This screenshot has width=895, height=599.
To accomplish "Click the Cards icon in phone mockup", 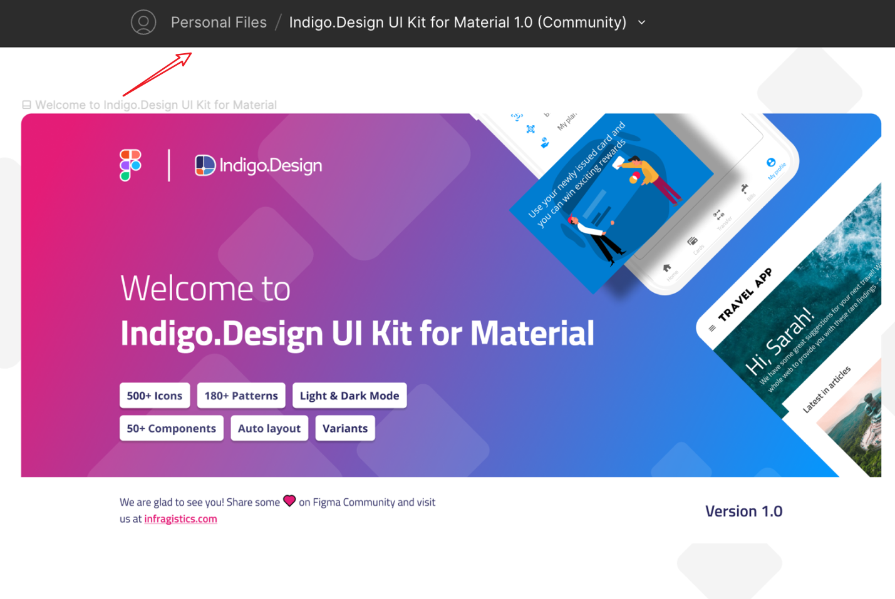I will [692, 241].
